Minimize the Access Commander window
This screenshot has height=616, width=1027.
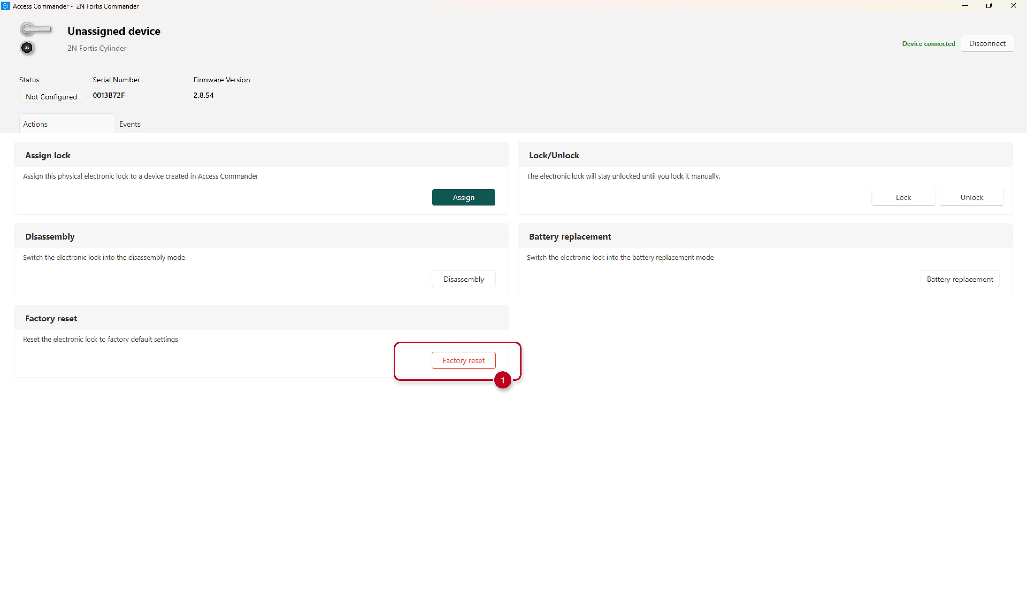[965, 6]
